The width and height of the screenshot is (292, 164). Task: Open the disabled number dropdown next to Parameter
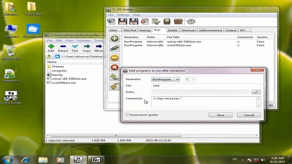click(190, 79)
